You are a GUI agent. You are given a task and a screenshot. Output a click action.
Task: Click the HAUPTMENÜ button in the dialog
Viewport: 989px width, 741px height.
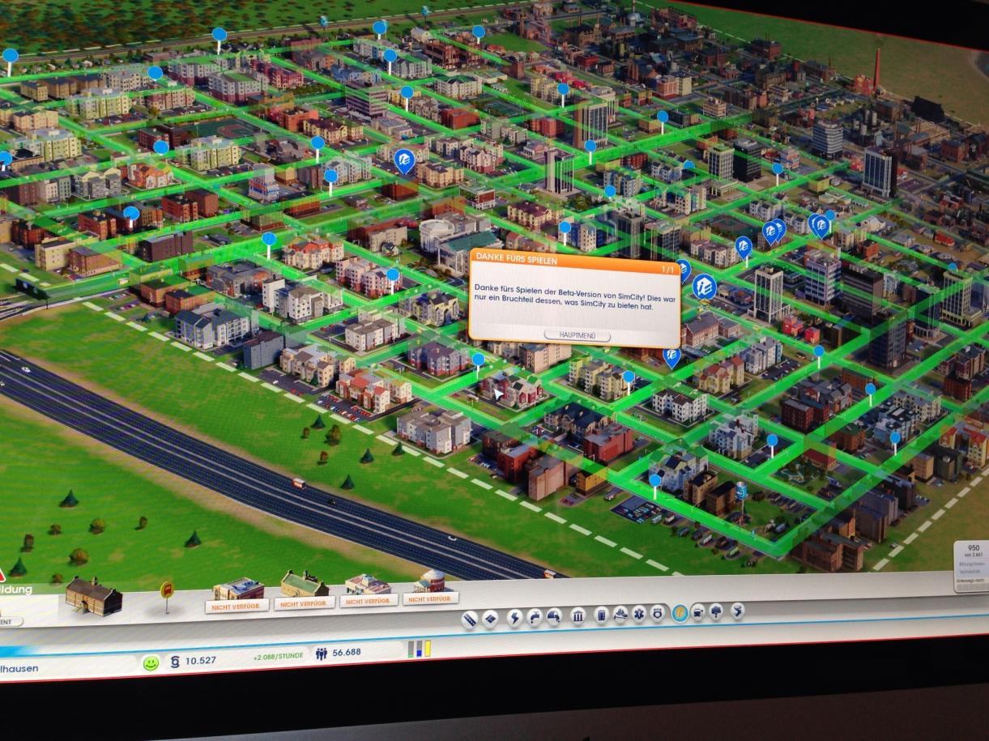coord(576,335)
